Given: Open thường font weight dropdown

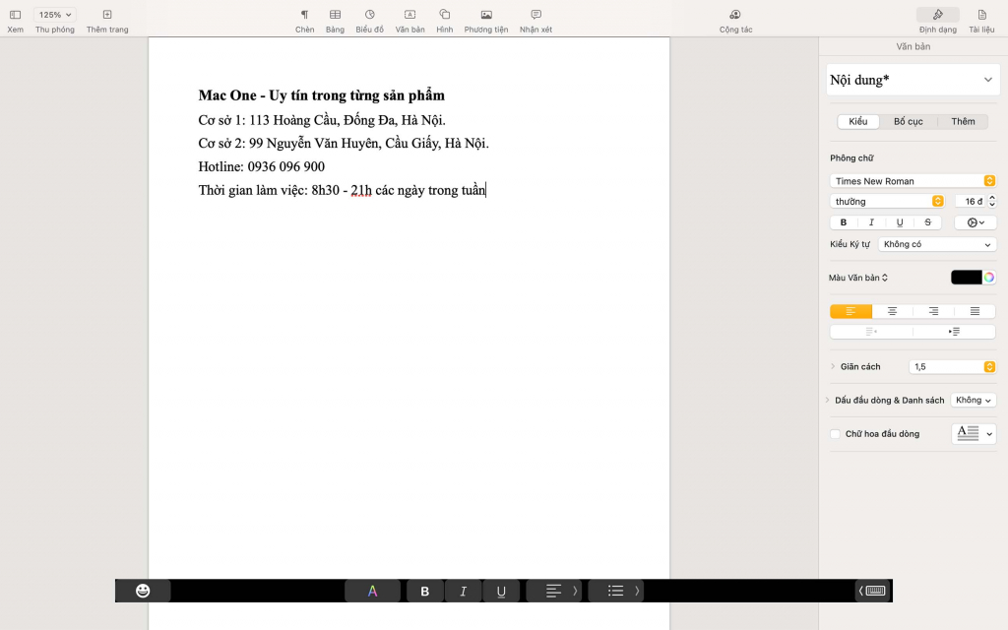Looking at the screenshot, I should pos(887,201).
